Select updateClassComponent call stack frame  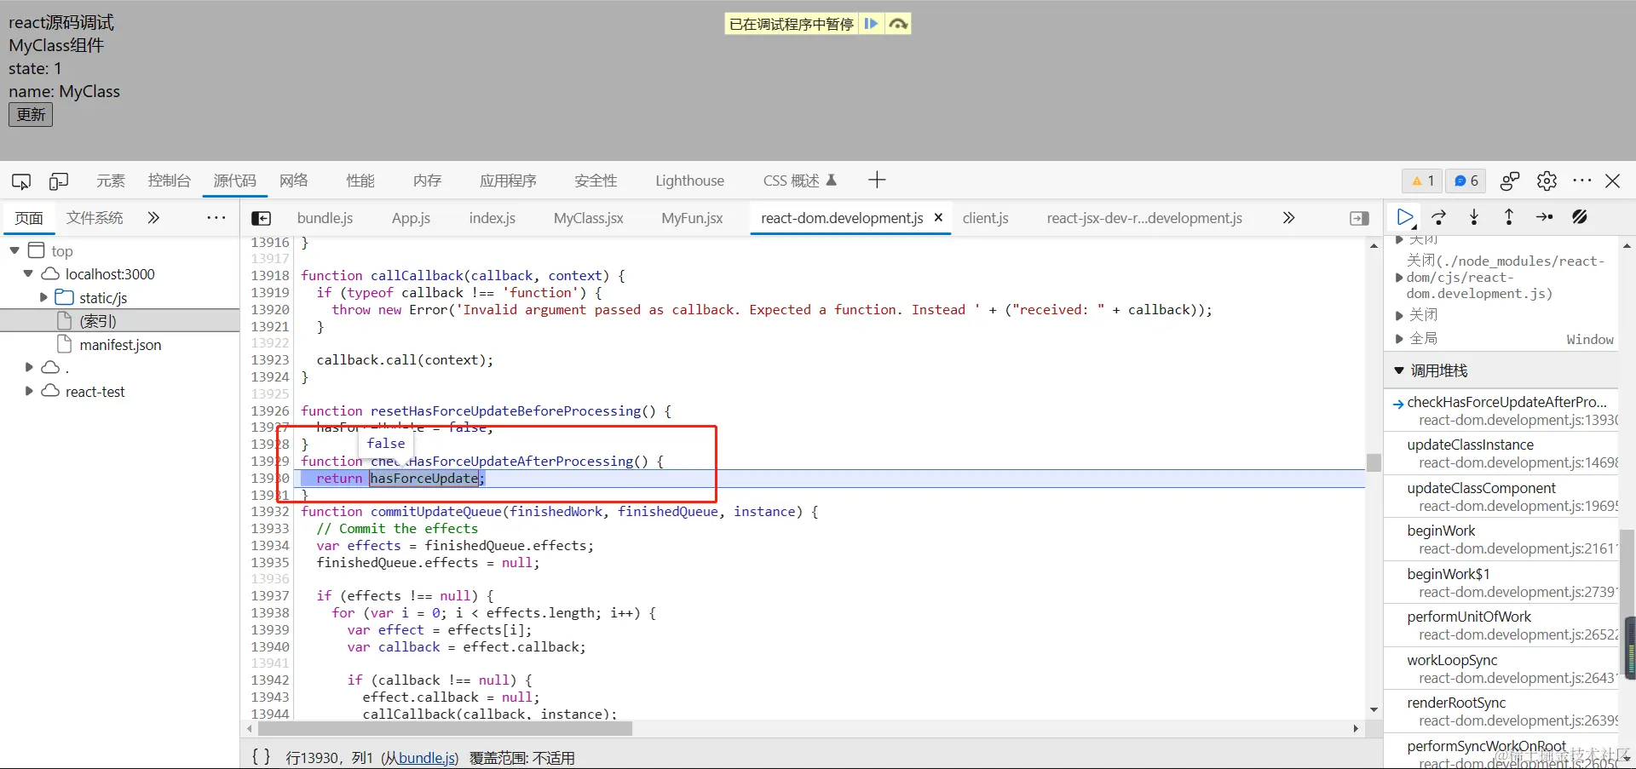[x=1501, y=496]
